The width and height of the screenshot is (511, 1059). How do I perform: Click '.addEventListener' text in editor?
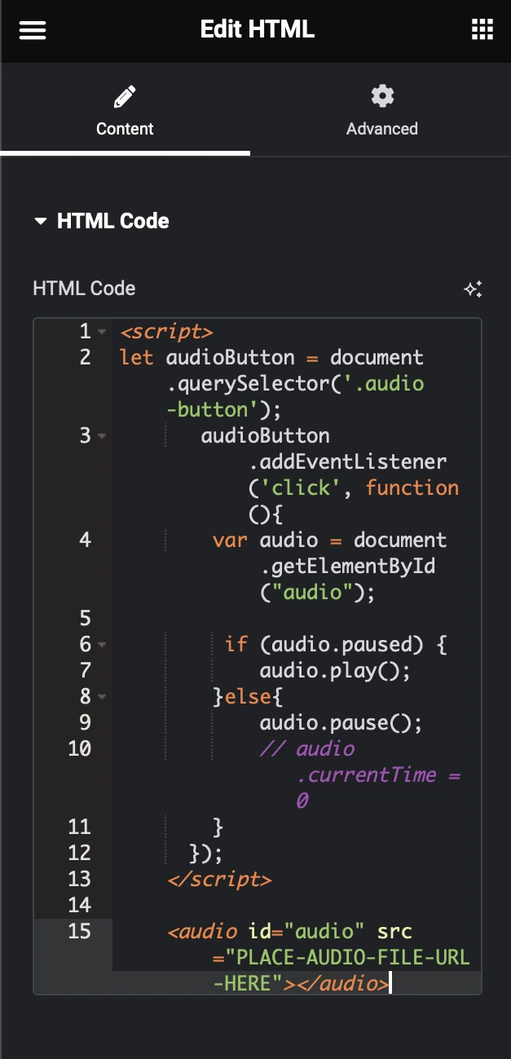click(x=347, y=461)
